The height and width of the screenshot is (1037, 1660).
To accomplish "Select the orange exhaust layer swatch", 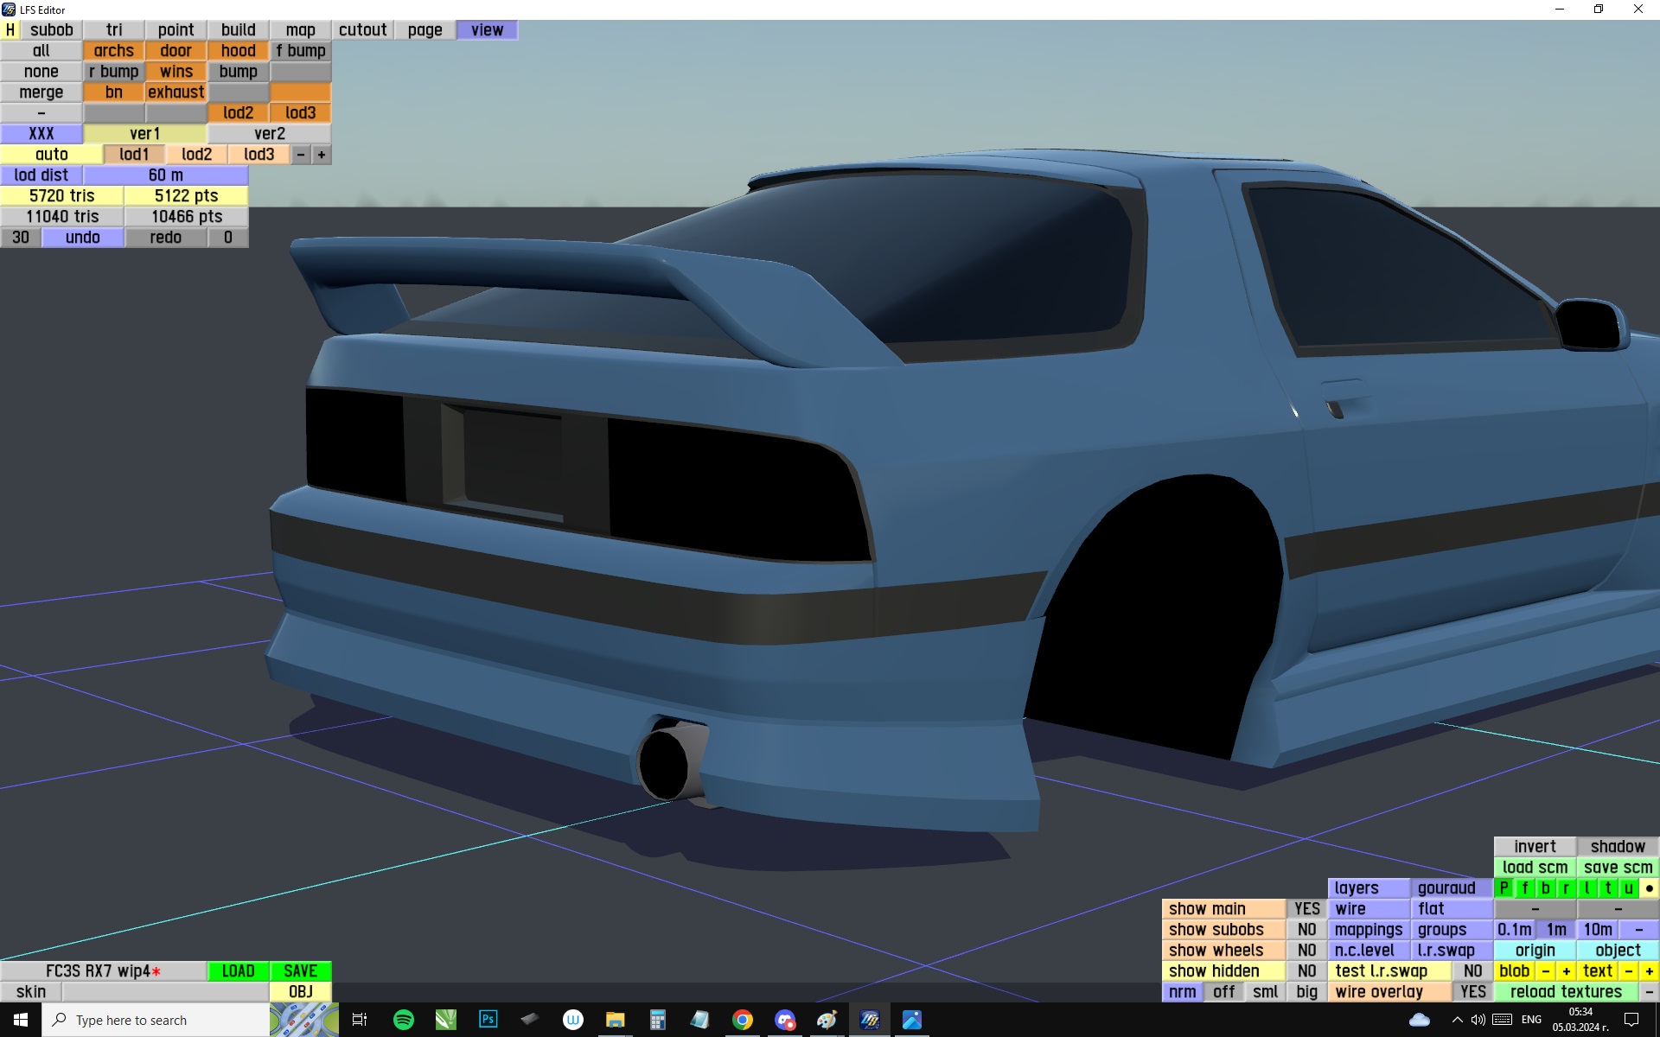I will pos(176,92).
